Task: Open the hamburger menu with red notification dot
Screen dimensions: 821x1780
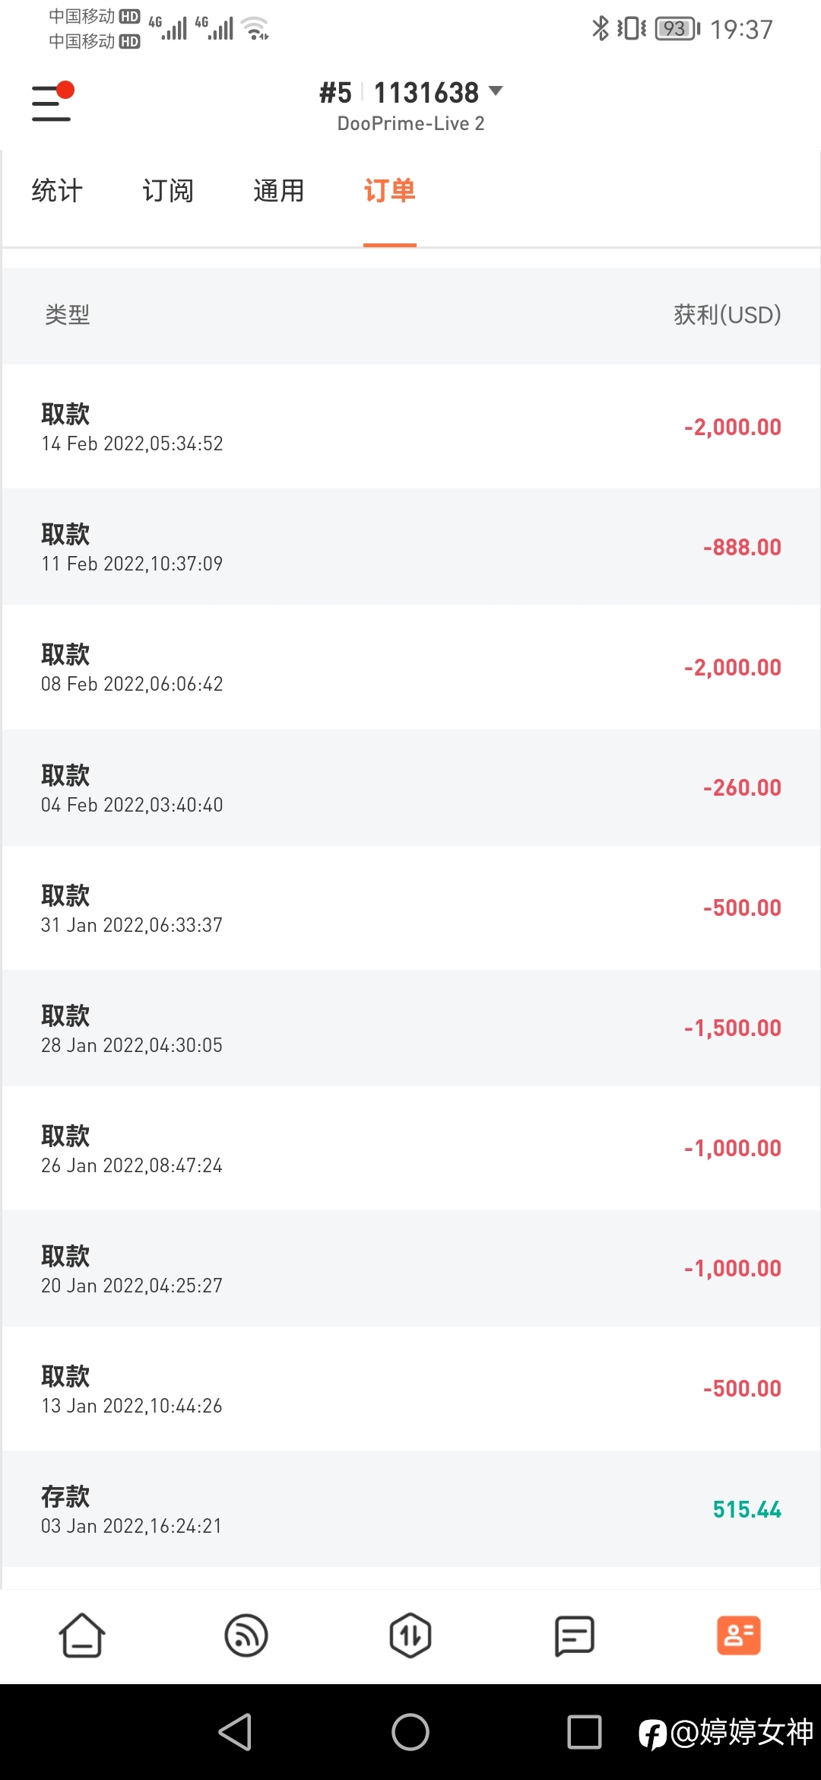Action: [x=52, y=102]
